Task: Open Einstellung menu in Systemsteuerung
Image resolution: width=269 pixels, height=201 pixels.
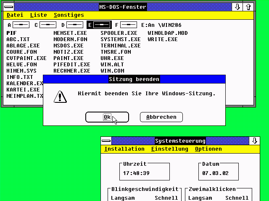Action: tap(170, 149)
